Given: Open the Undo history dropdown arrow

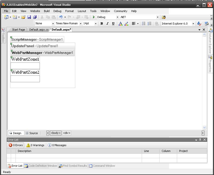Looking at the screenshot, I should click(65, 17).
